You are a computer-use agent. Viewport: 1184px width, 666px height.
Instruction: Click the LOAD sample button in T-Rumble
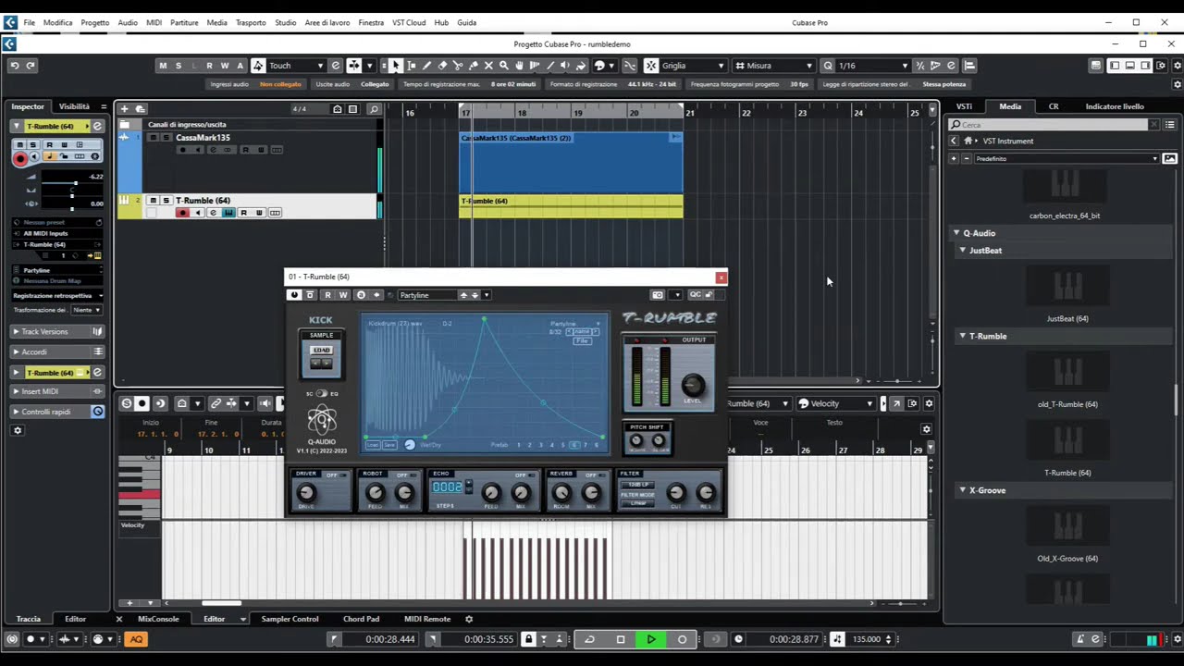tap(321, 350)
